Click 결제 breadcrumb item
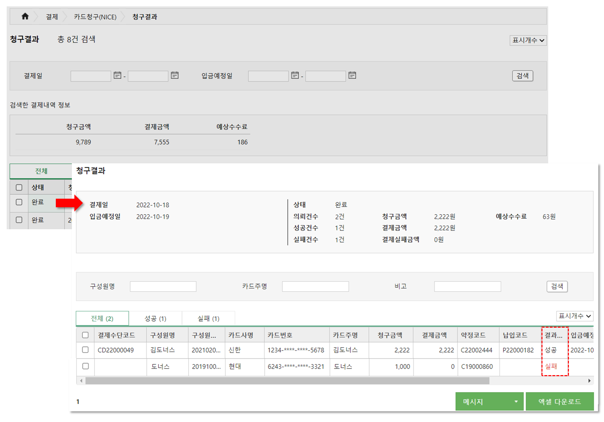The image size is (604, 422). [x=52, y=17]
